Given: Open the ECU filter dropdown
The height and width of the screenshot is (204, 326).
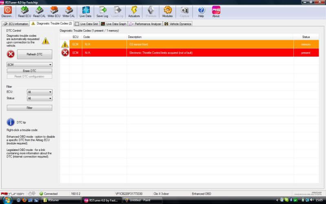Looking at the screenshot, I should tap(50, 92).
